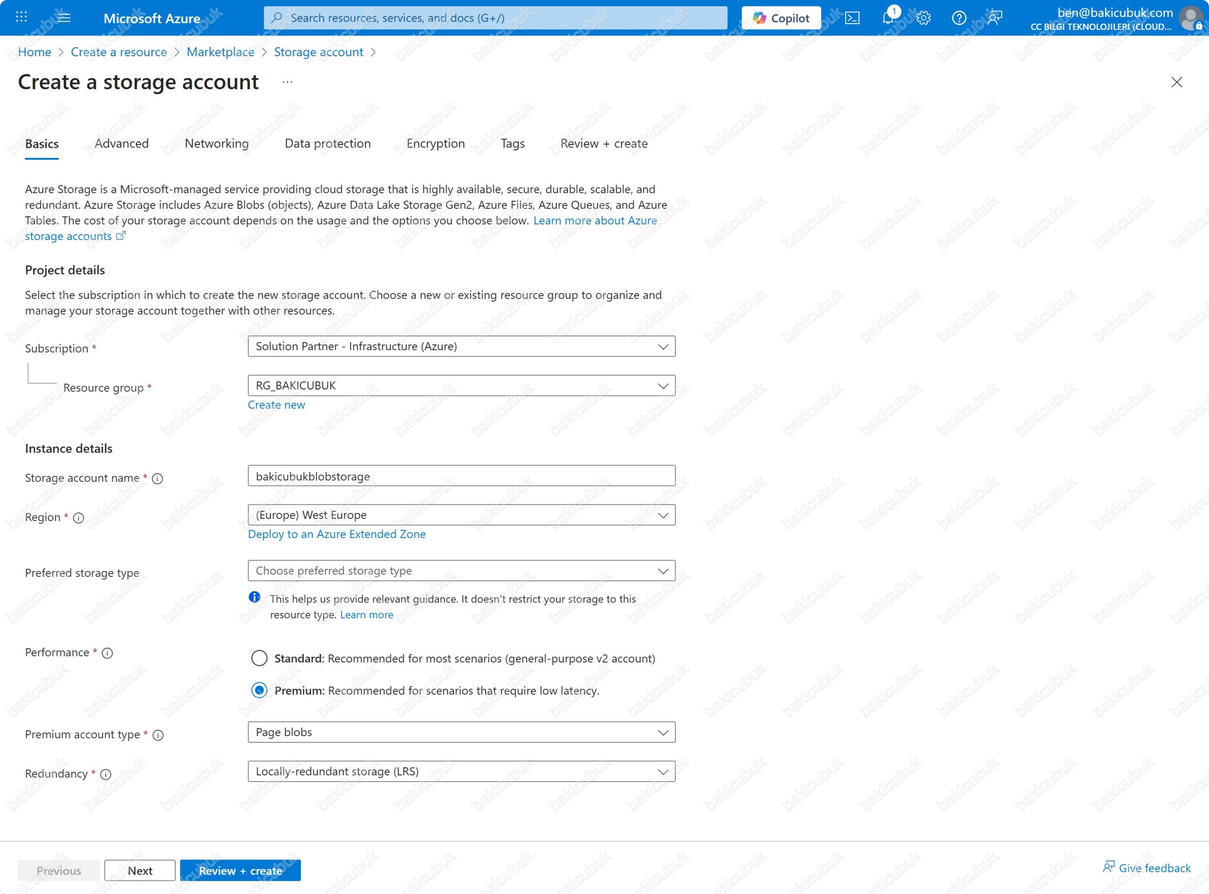The width and height of the screenshot is (1209, 894).
Task: Go to Create a resource breadcrumb
Action: (x=119, y=52)
